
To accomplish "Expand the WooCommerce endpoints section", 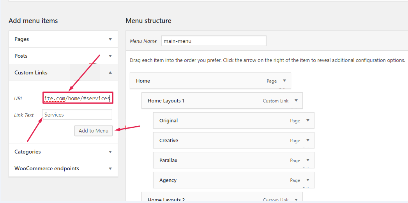I will (x=110, y=169).
